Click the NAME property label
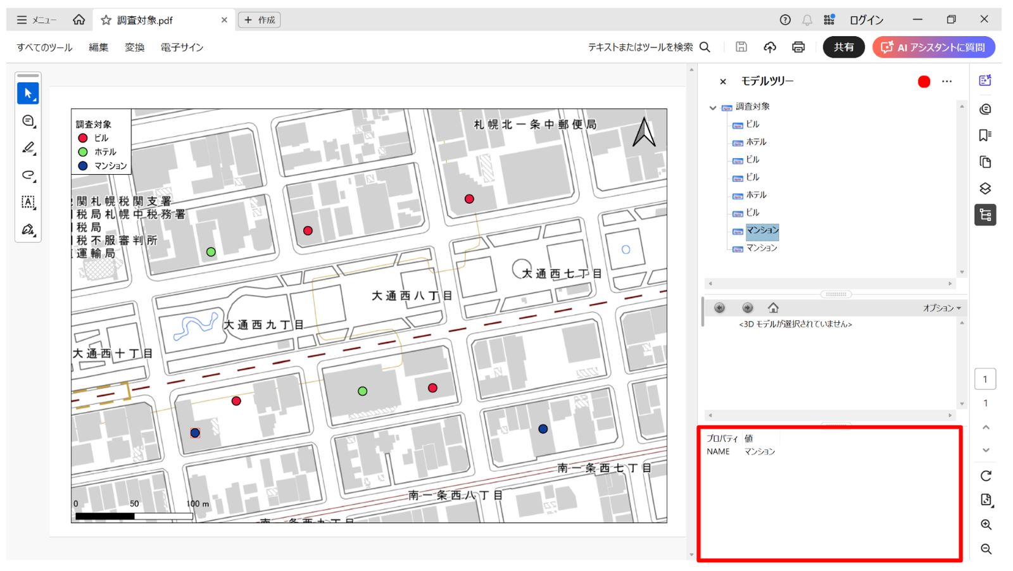 click(x=718, y=452)
